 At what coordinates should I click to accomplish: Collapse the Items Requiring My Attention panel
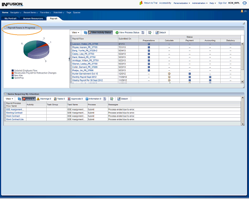5,94
